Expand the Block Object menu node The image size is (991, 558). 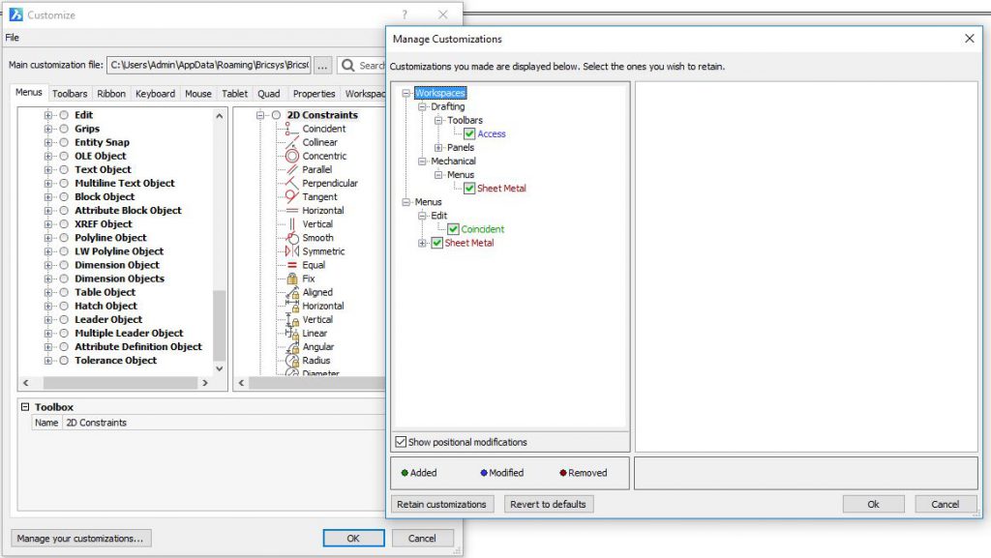(48, 197)
